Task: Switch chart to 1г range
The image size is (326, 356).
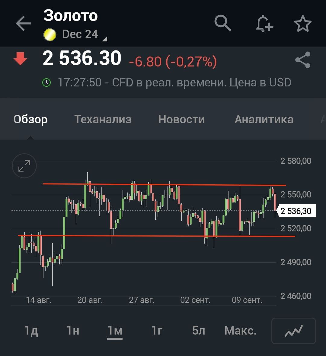Action: (157, 331)
